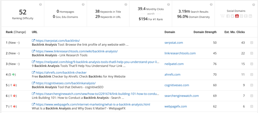Click external-link icon beside ahrefs.com/backlink-checker URL
This screenshot has width=258, height=113.
click(x=33, y=72)
